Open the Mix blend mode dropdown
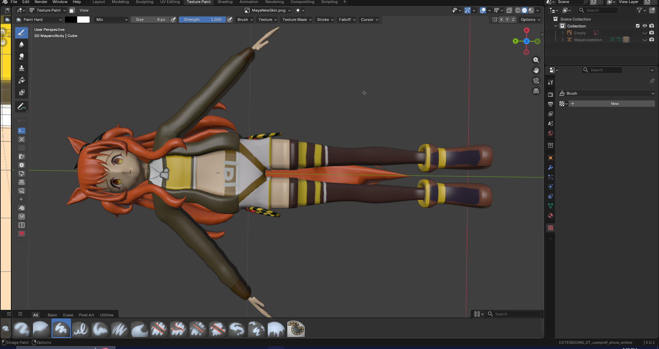This screenshot has height=349, width=659. (x=112, y=20)
